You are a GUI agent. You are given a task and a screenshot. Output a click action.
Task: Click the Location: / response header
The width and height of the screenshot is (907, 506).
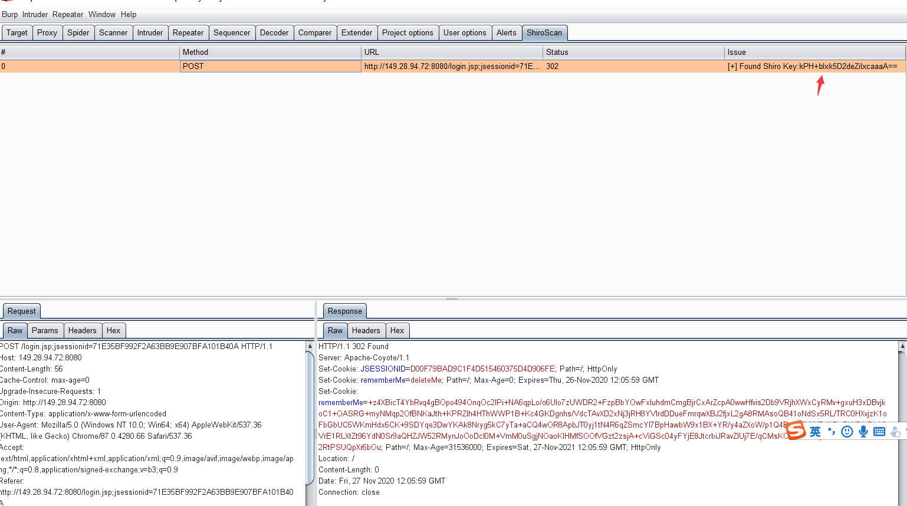(337, 458)
